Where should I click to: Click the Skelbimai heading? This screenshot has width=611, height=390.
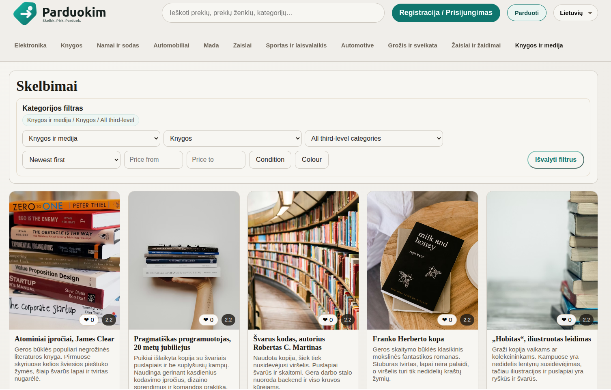(x=47, y=86)
